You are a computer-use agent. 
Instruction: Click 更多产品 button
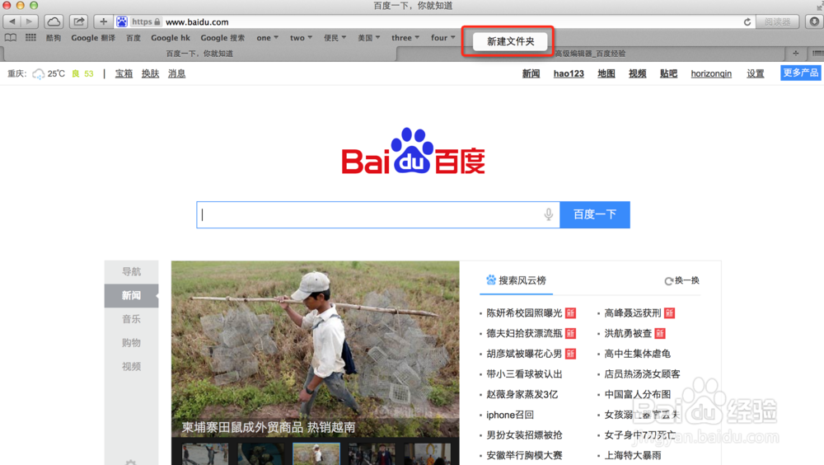800,73
